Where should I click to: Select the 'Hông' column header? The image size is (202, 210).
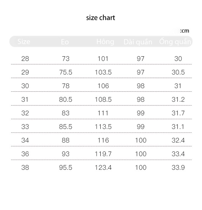pos(105,42)
